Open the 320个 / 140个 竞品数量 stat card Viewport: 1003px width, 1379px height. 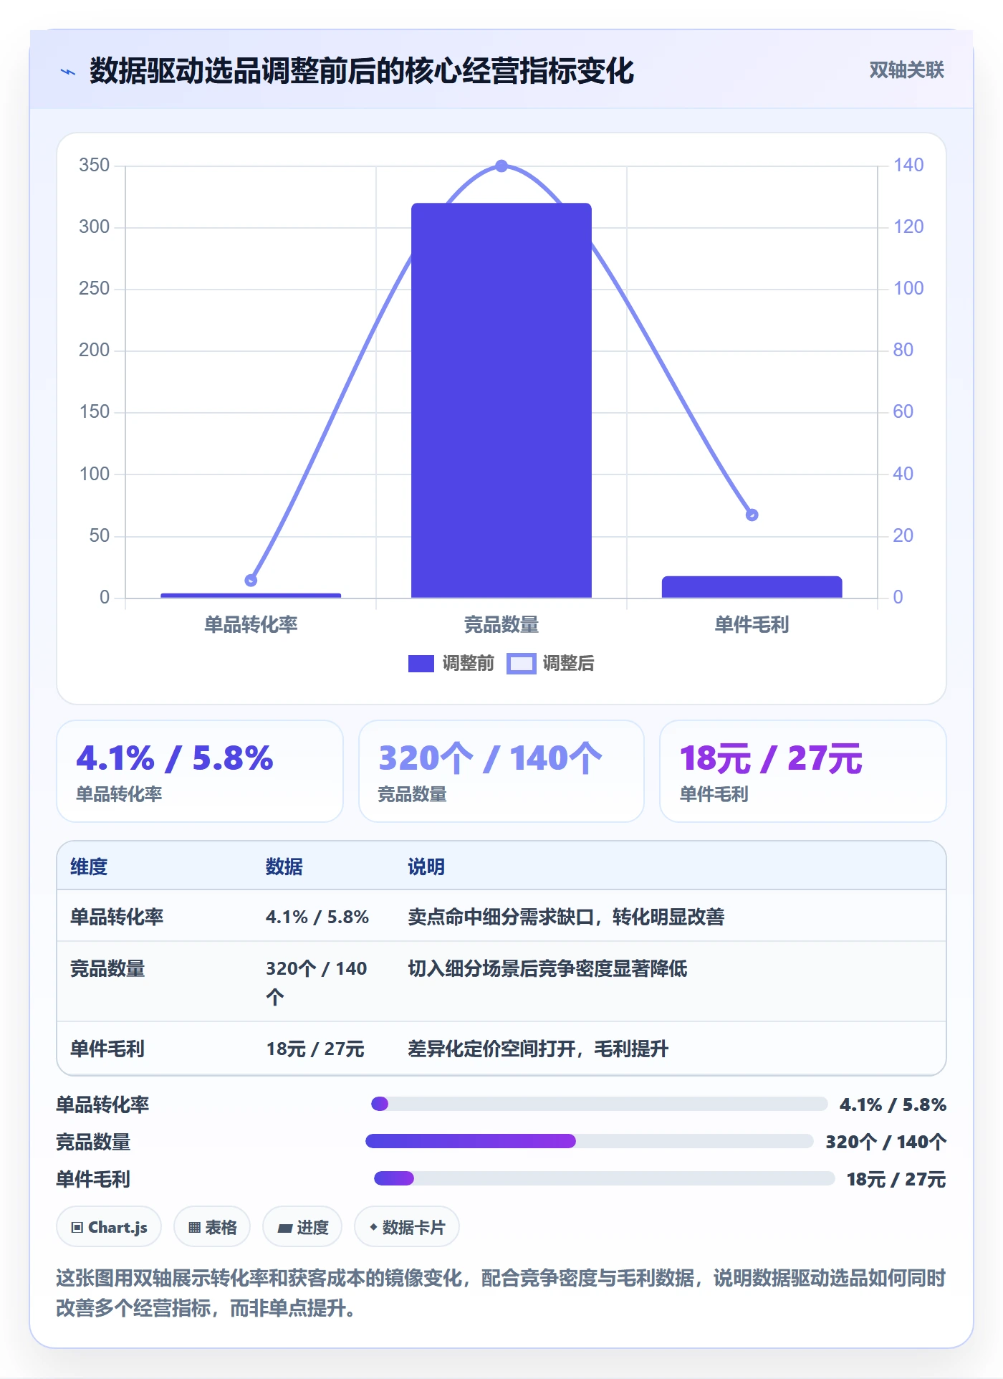click(x=501, y=771)
